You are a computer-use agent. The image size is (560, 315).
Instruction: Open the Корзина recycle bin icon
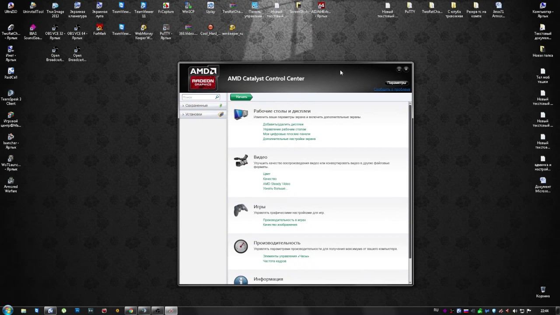(543, 292)
